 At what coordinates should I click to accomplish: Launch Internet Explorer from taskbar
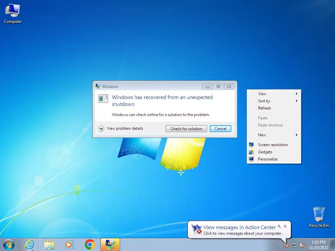(x=29, y=244)
